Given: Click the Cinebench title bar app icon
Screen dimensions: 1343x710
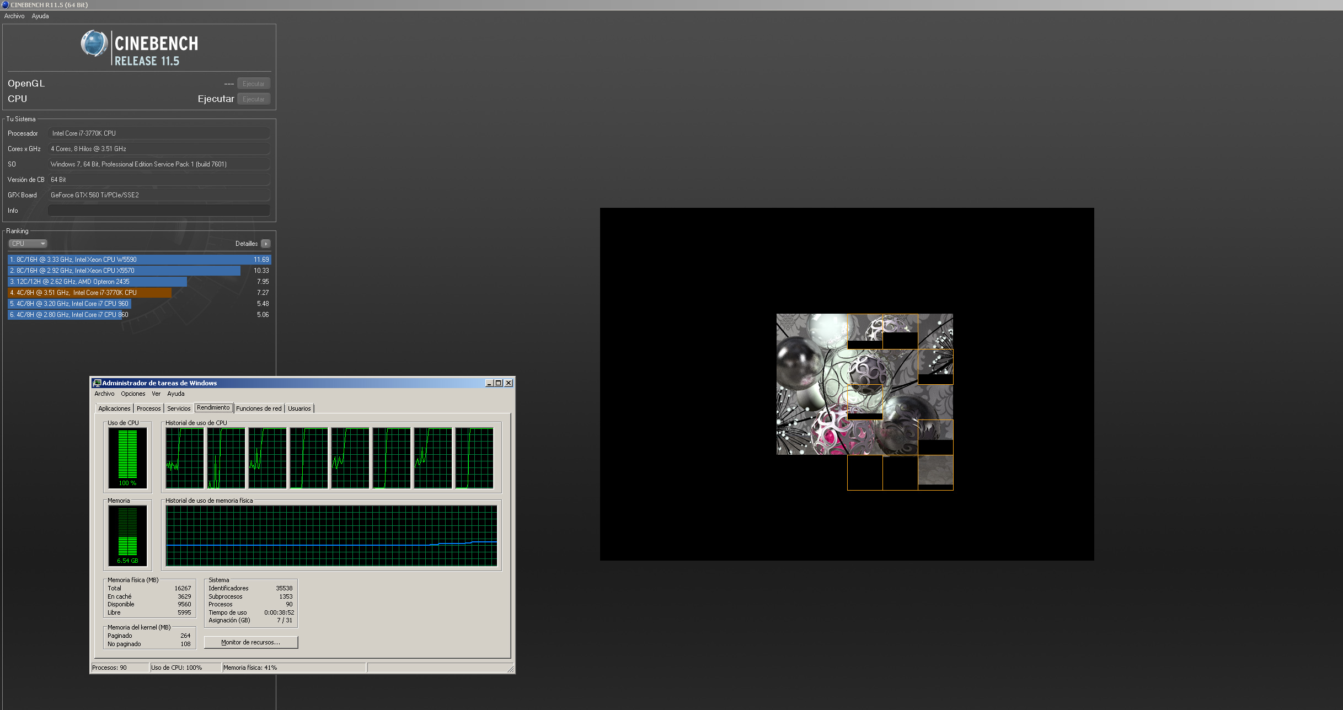Looking at the screenshot, I should (x=6, y=5).
